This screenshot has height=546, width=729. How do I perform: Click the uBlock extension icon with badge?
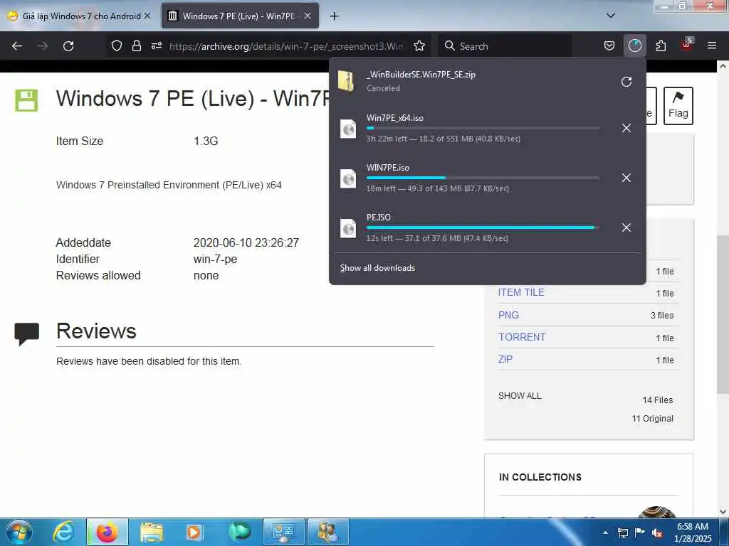(x=687, y=45)
